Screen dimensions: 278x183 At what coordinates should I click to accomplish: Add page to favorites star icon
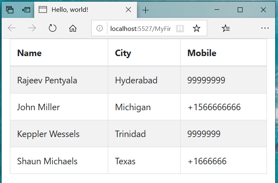[x=197, y=28]
